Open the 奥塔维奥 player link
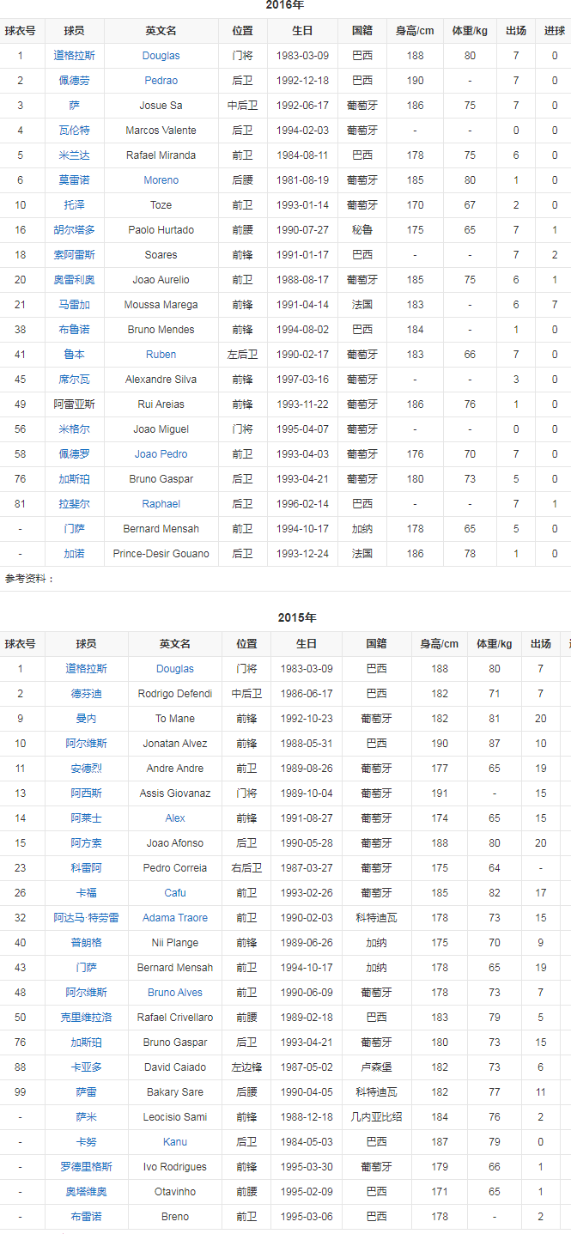The height and width of the screenshot is (1240, 571). 86,1192
